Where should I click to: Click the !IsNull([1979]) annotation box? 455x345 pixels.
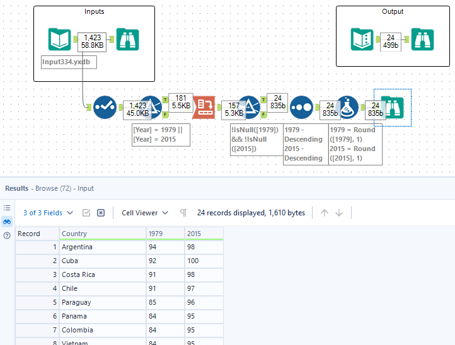pyautogui.click(x=256, y=140)
